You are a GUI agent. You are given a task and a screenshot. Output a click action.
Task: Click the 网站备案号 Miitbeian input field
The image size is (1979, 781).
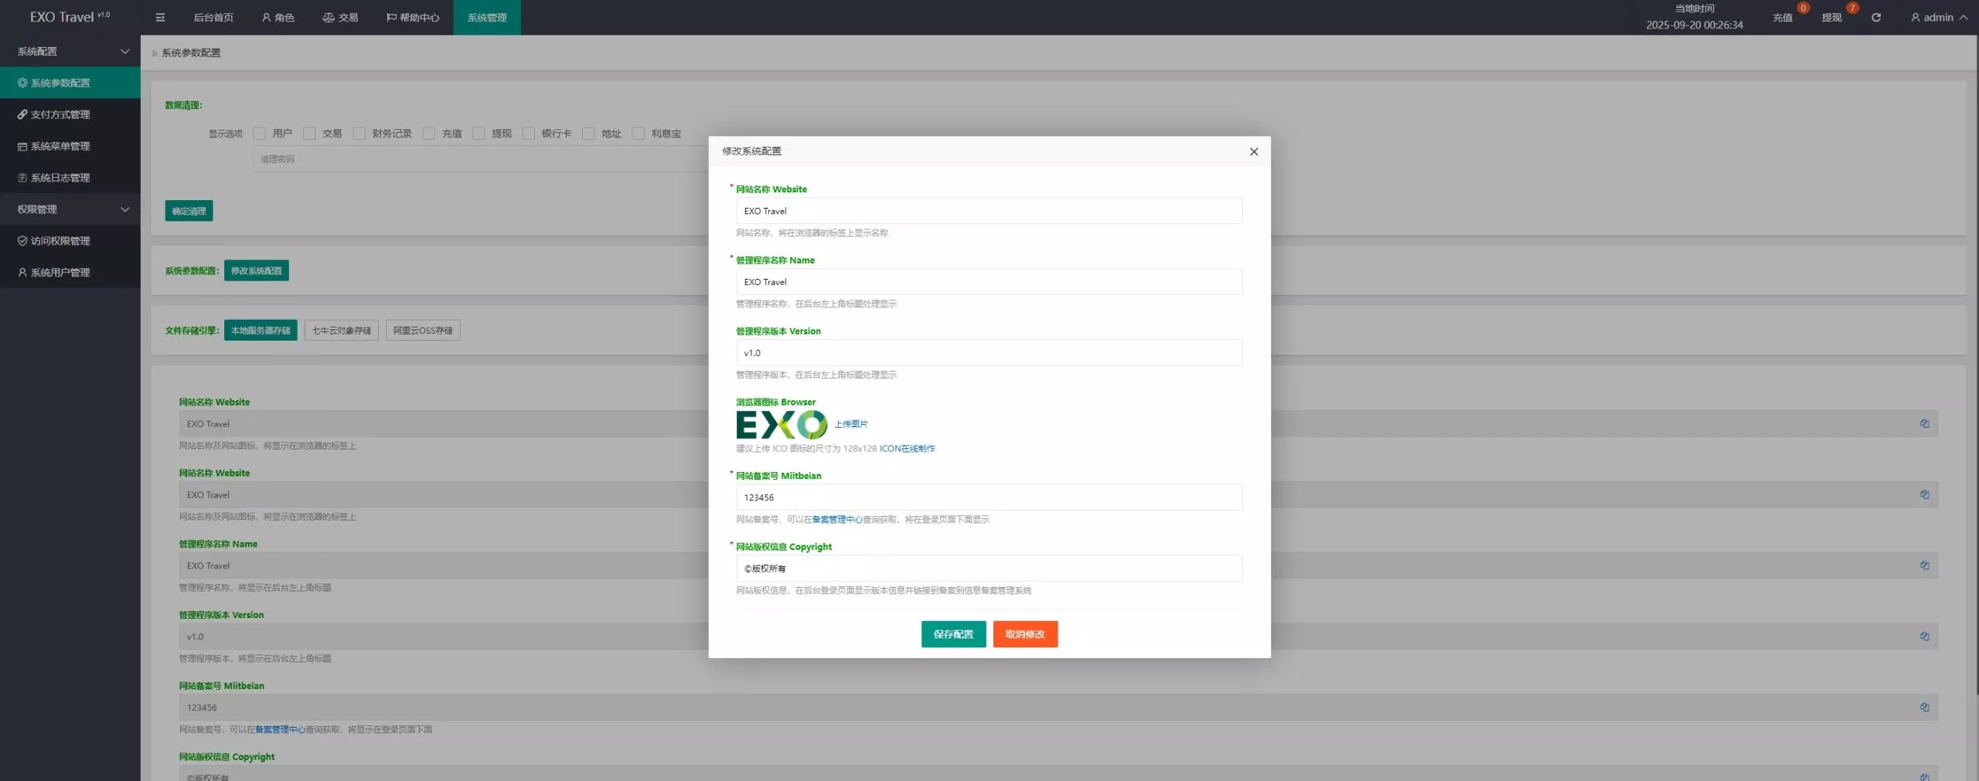989,497
